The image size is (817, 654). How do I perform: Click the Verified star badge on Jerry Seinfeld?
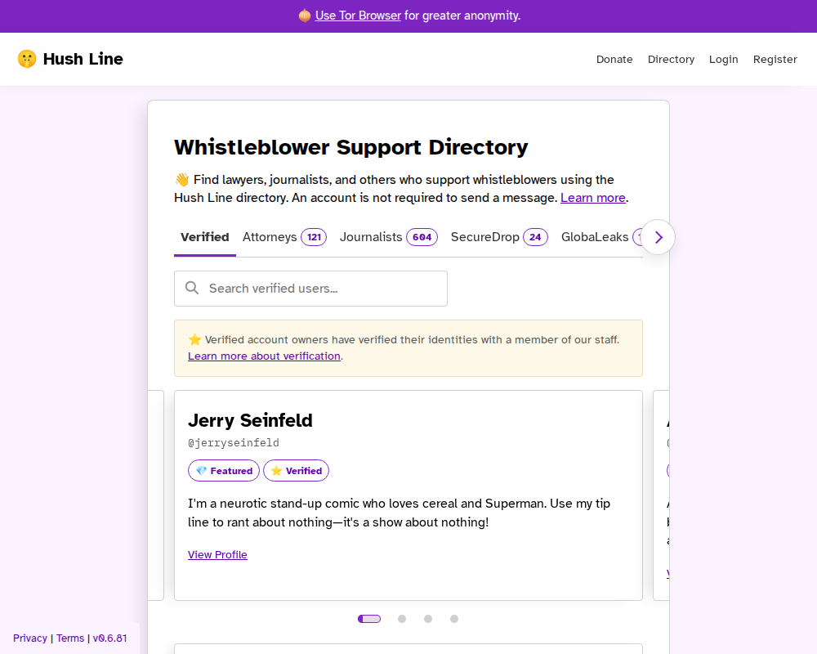(x=296, y=470)
